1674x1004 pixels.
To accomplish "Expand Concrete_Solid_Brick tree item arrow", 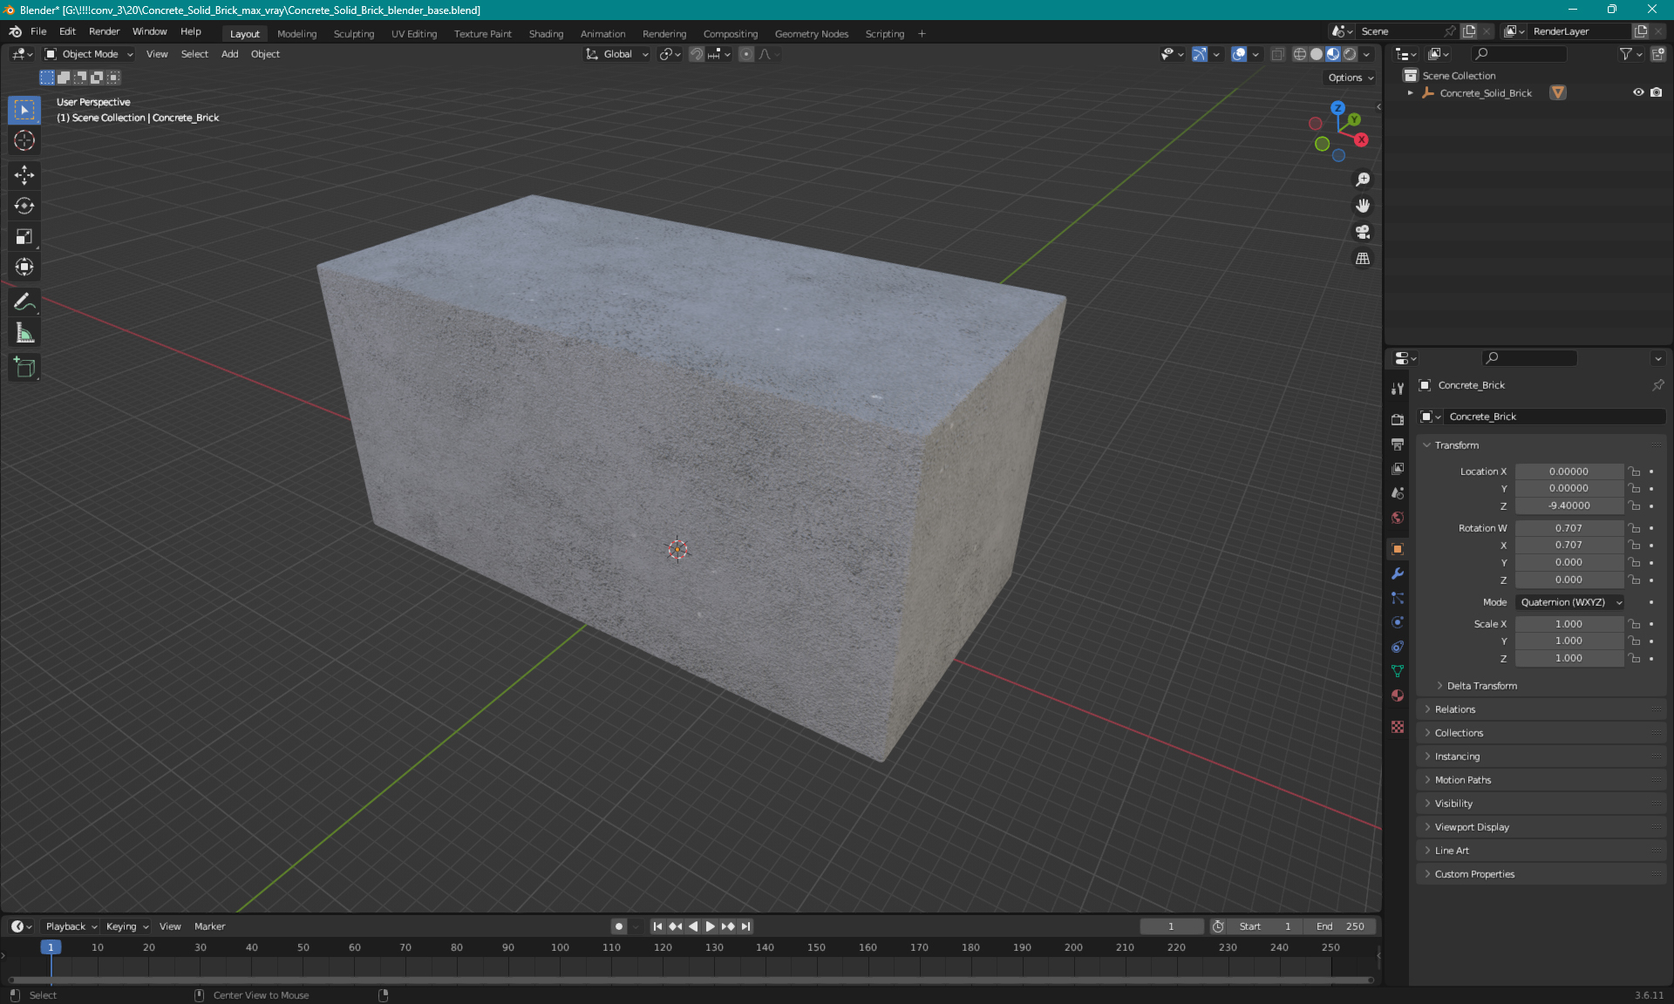I will pos(1411,93).
